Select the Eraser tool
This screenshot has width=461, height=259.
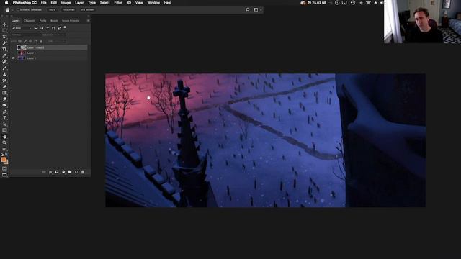pos(4,86)
